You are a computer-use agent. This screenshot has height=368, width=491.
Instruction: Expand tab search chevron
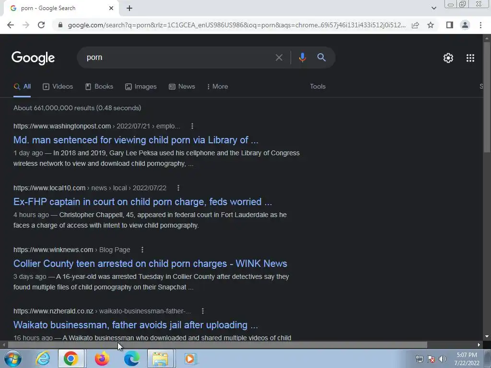click(x=433, y=8)
